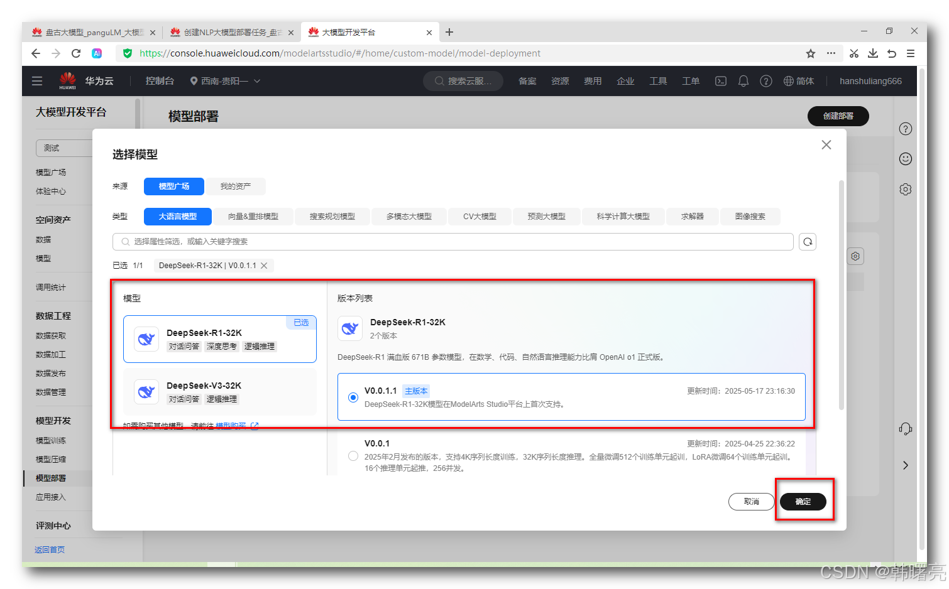This screenshot has height=589, width=949.
Task: Open the 模型购买 link
Action: [x=231, y=426]
